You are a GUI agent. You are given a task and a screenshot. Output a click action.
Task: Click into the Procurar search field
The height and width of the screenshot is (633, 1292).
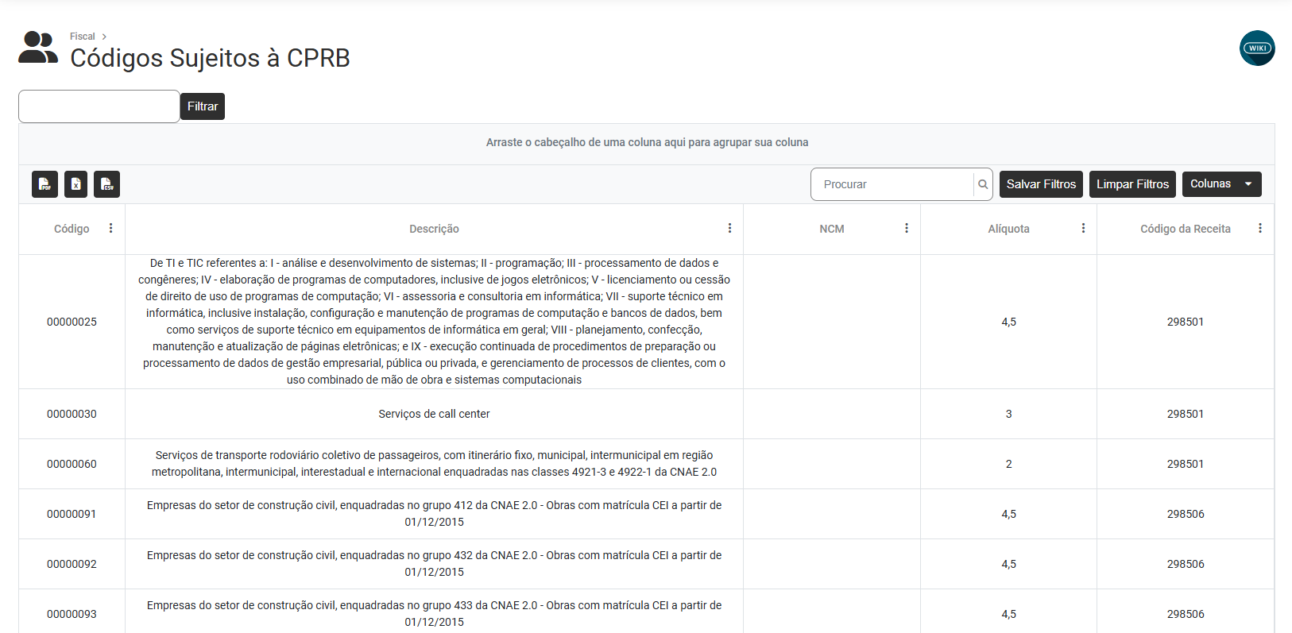(x=893, y=184)
